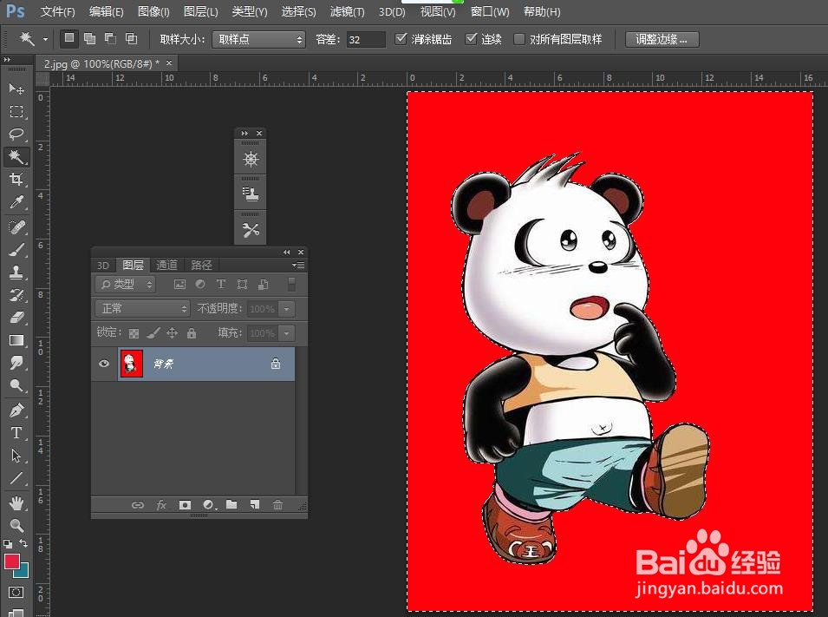Swap foreground and background colors
The image size is (828, 617).
click(x=23, y=543)
